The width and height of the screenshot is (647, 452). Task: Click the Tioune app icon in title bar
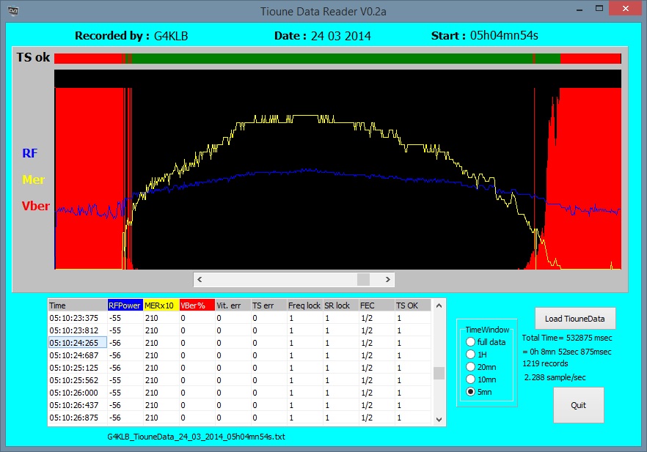[13, 10]
